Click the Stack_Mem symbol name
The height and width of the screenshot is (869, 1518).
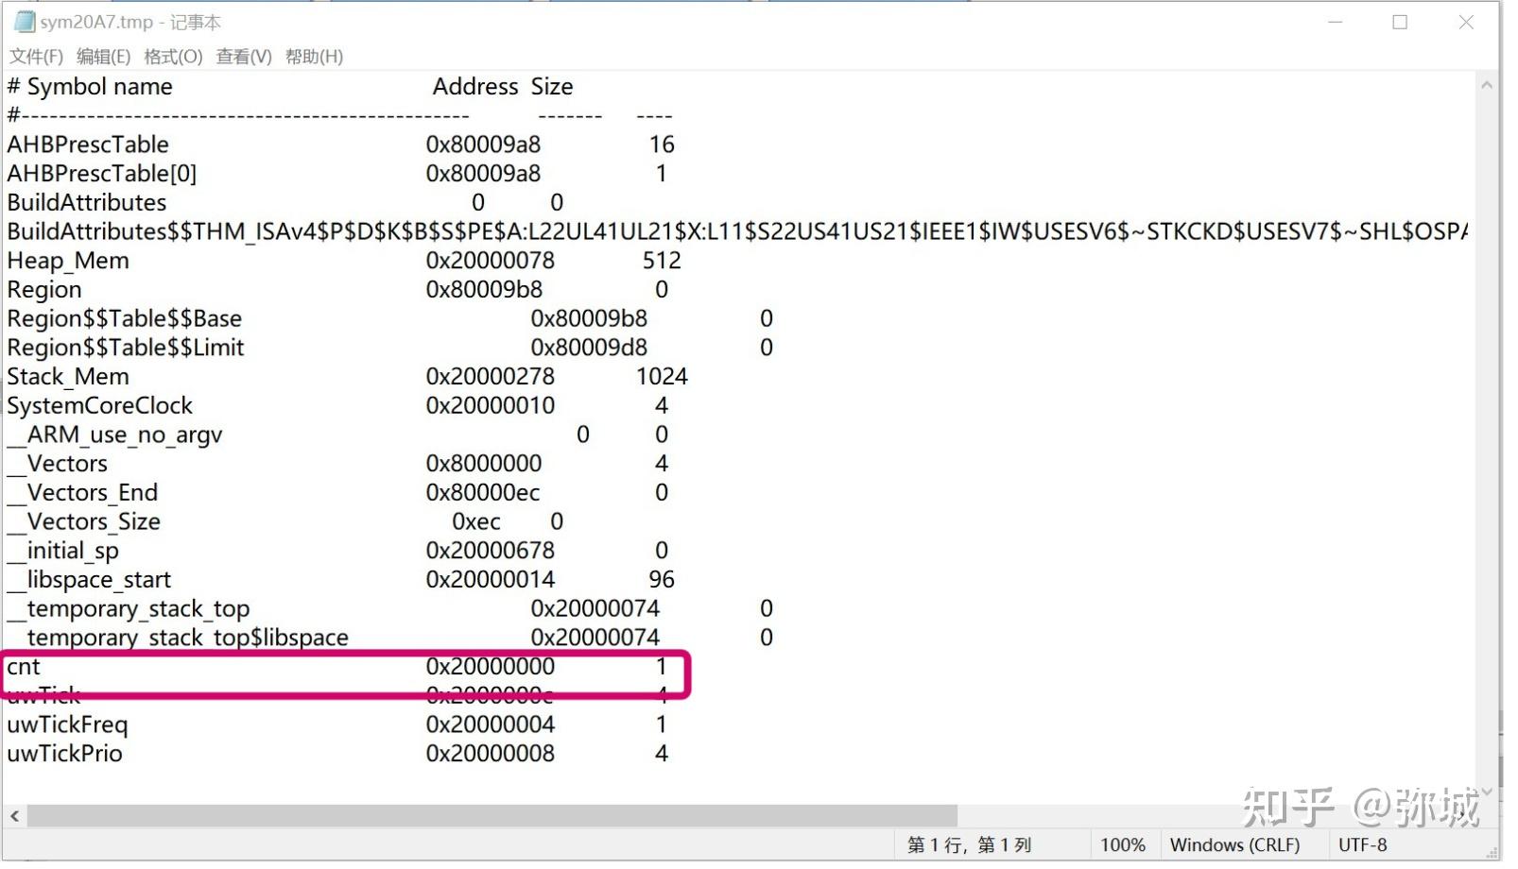68,377
